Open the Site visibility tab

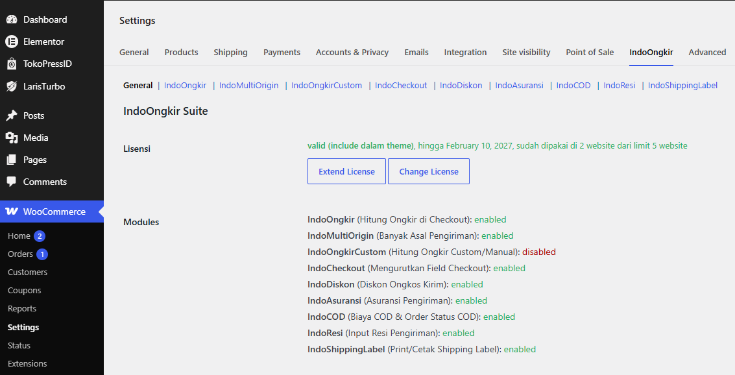point(526,53)
